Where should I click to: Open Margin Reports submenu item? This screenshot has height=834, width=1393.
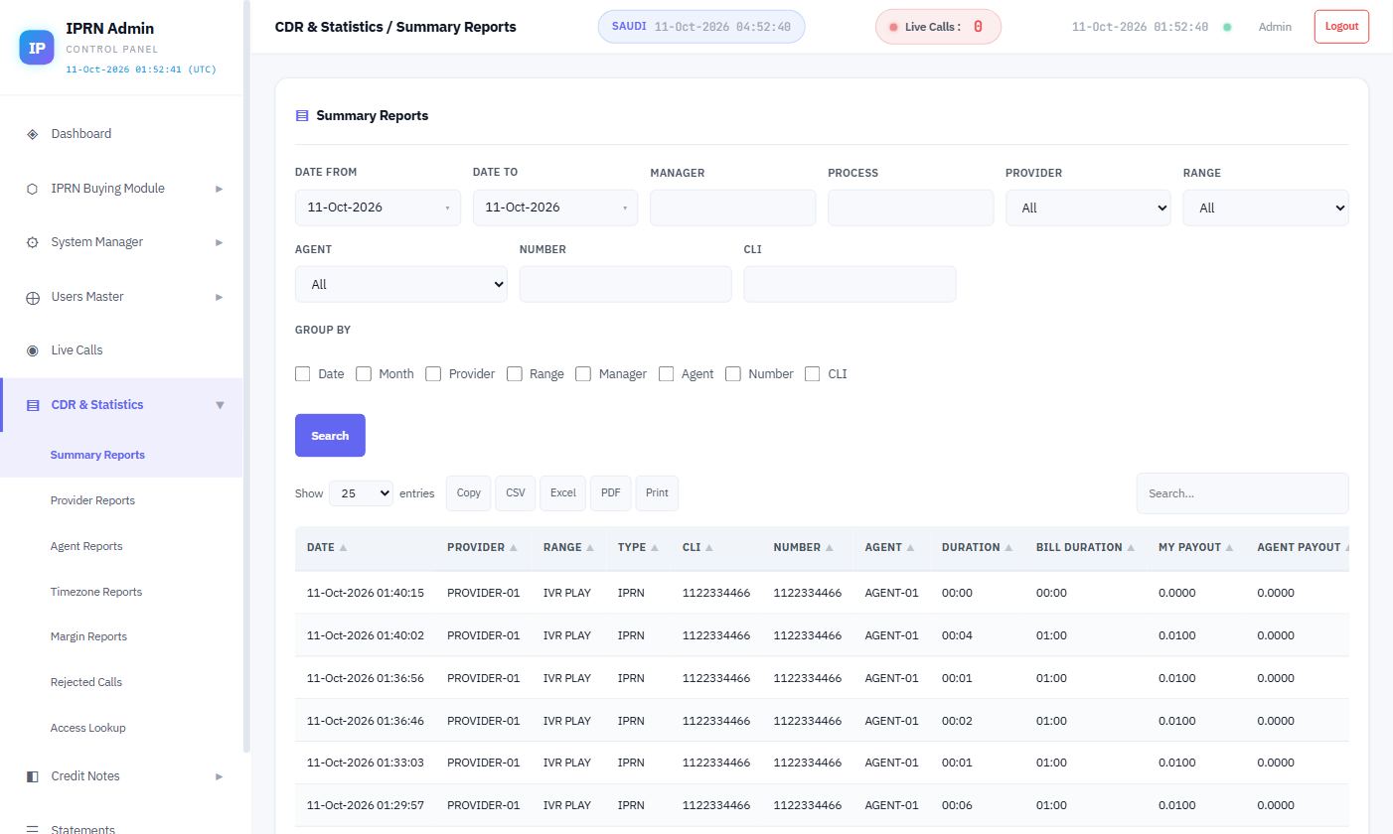(88, 636)
